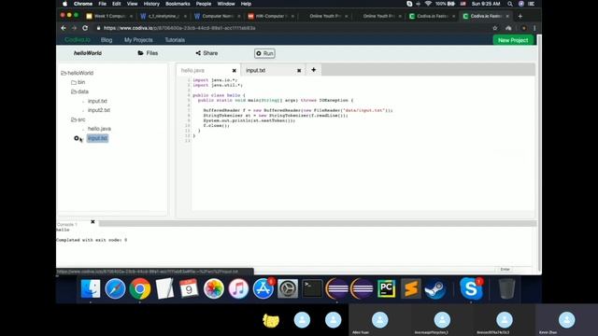Add a new editor tab with plus

click(x=314, y=70)
